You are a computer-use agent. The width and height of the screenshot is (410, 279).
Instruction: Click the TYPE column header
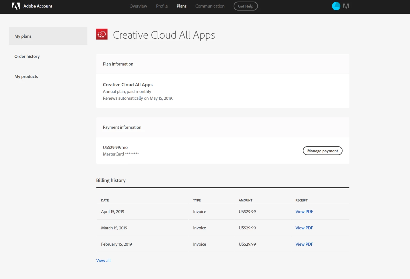[x=197, y=200]
